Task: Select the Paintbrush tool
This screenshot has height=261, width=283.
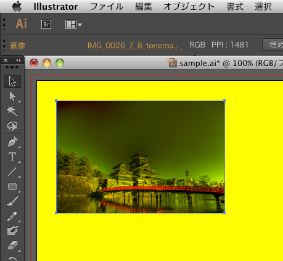Action: (12, 201)
